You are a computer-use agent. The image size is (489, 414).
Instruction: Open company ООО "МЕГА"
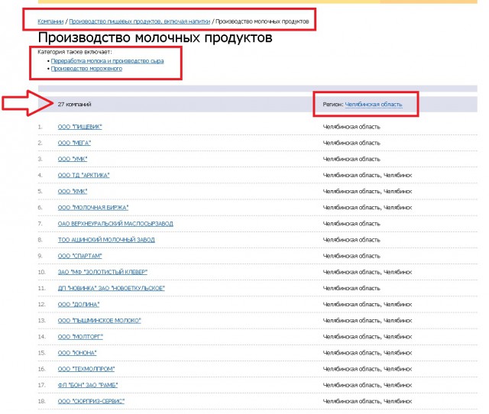[x=74, y=143]
